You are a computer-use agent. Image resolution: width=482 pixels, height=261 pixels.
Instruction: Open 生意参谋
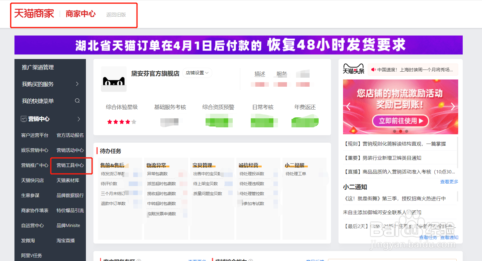tap(30, 195)
